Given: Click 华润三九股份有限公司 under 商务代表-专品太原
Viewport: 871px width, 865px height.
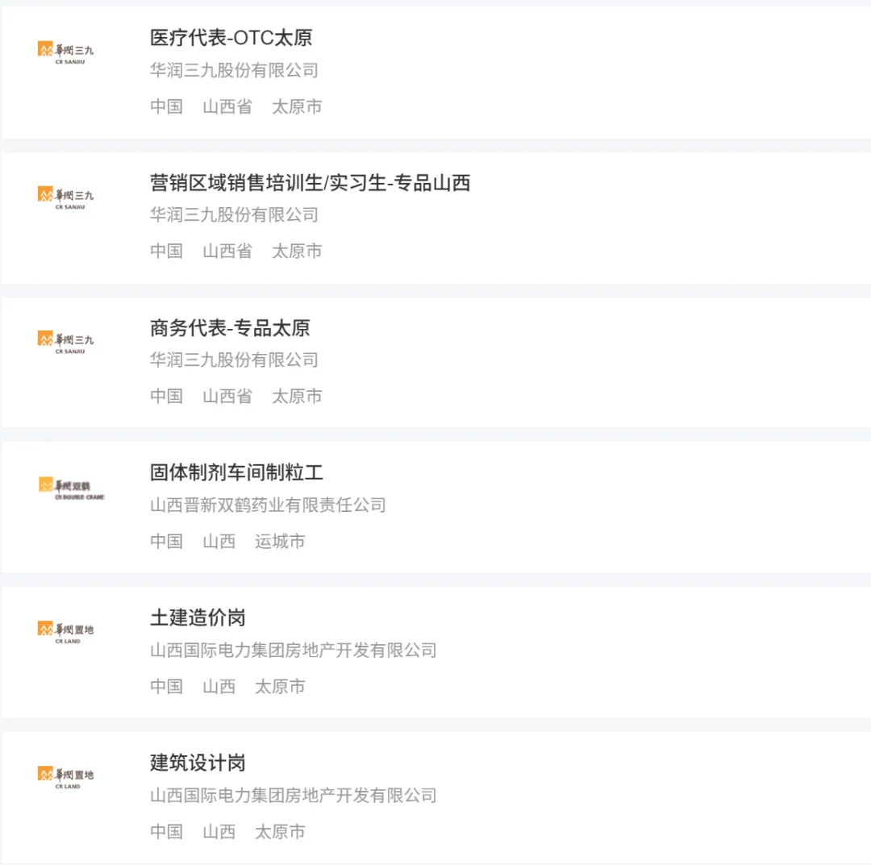Looking at the screenshot, I should coord(234,360).
